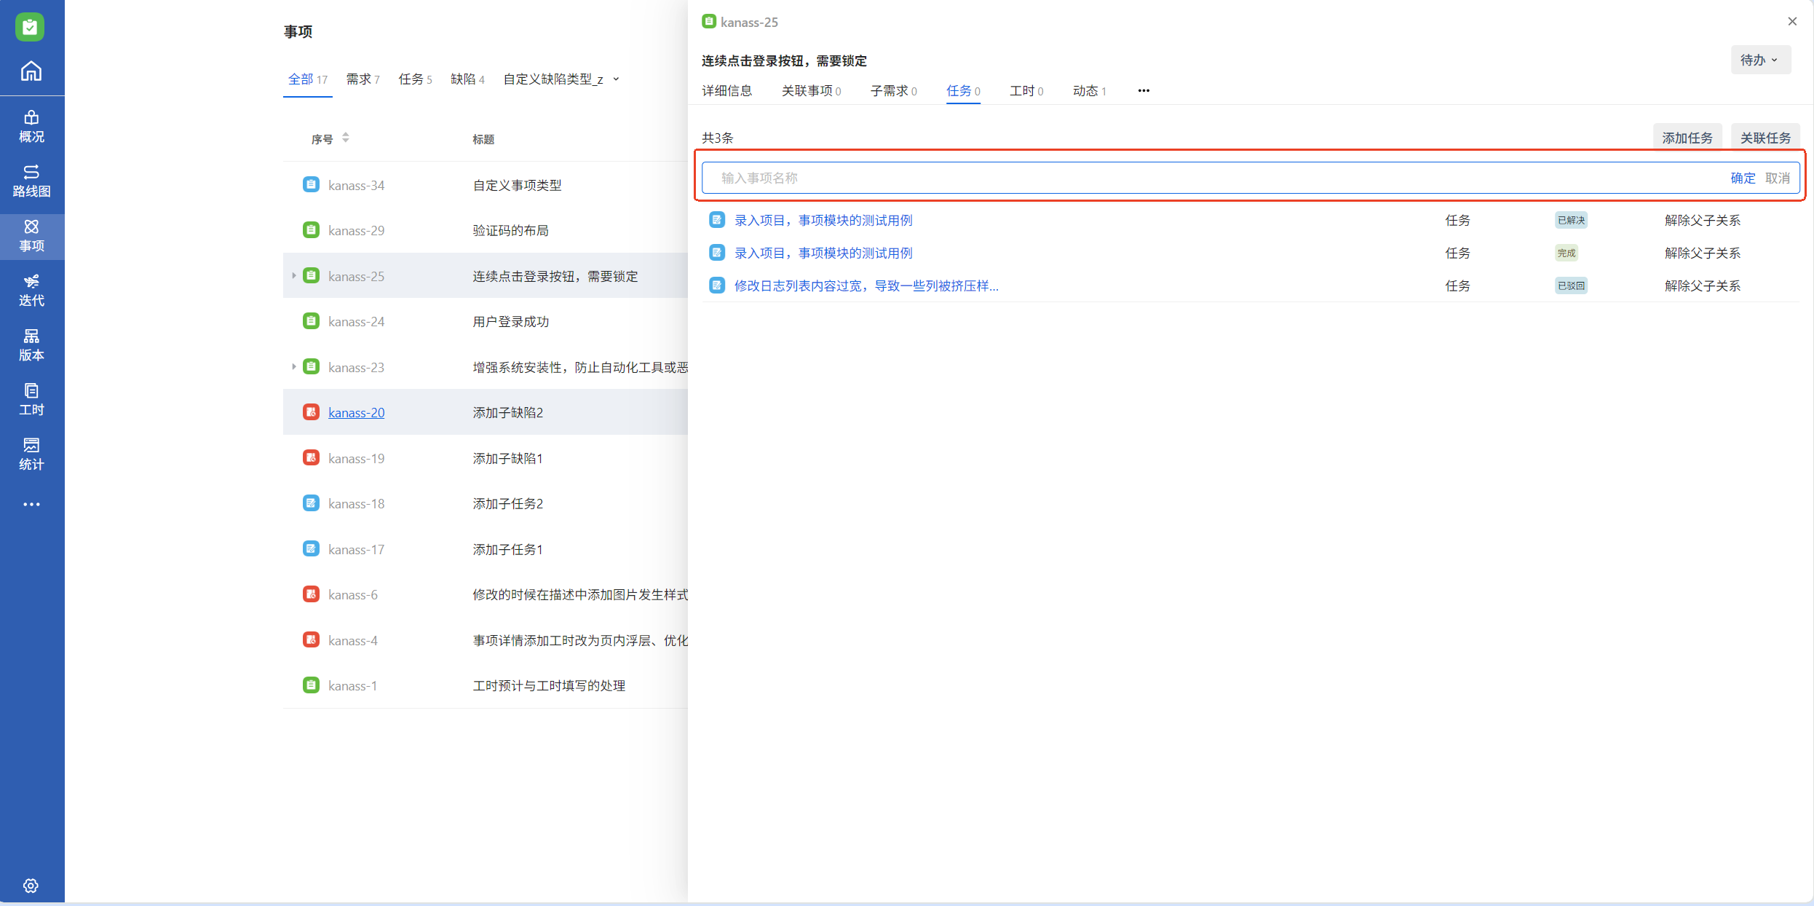Expand the kanass-23 row tree arrow

293,367
